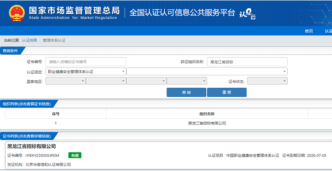Open the third 国家地区 dropdown
The width and height of the screenshot is (332, 171).
tap(146, 81)
